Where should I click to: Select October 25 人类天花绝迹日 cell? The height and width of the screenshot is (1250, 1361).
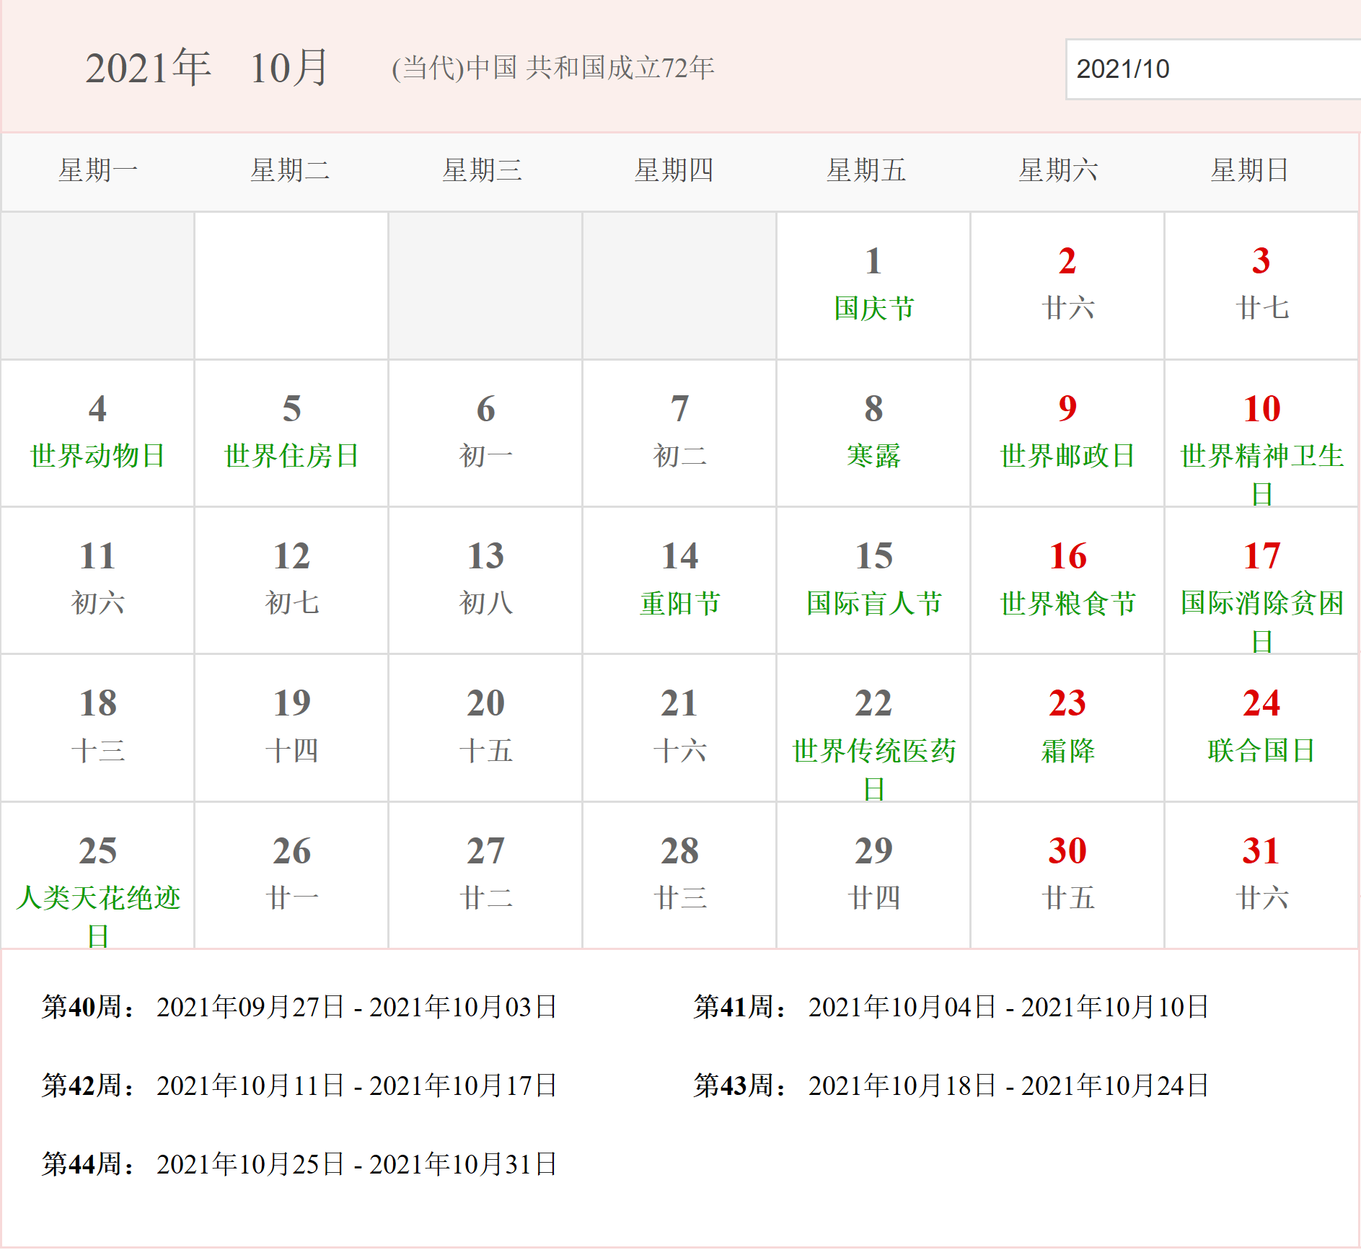tap(97, 875)
